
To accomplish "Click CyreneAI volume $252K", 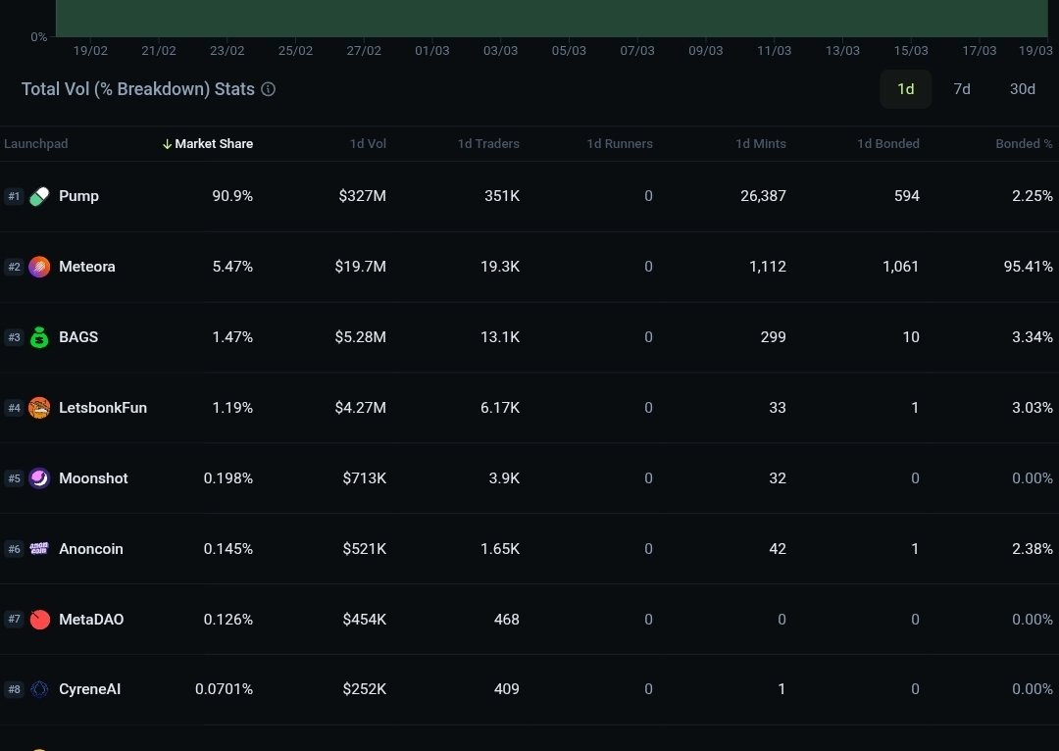I will (365, 689).
